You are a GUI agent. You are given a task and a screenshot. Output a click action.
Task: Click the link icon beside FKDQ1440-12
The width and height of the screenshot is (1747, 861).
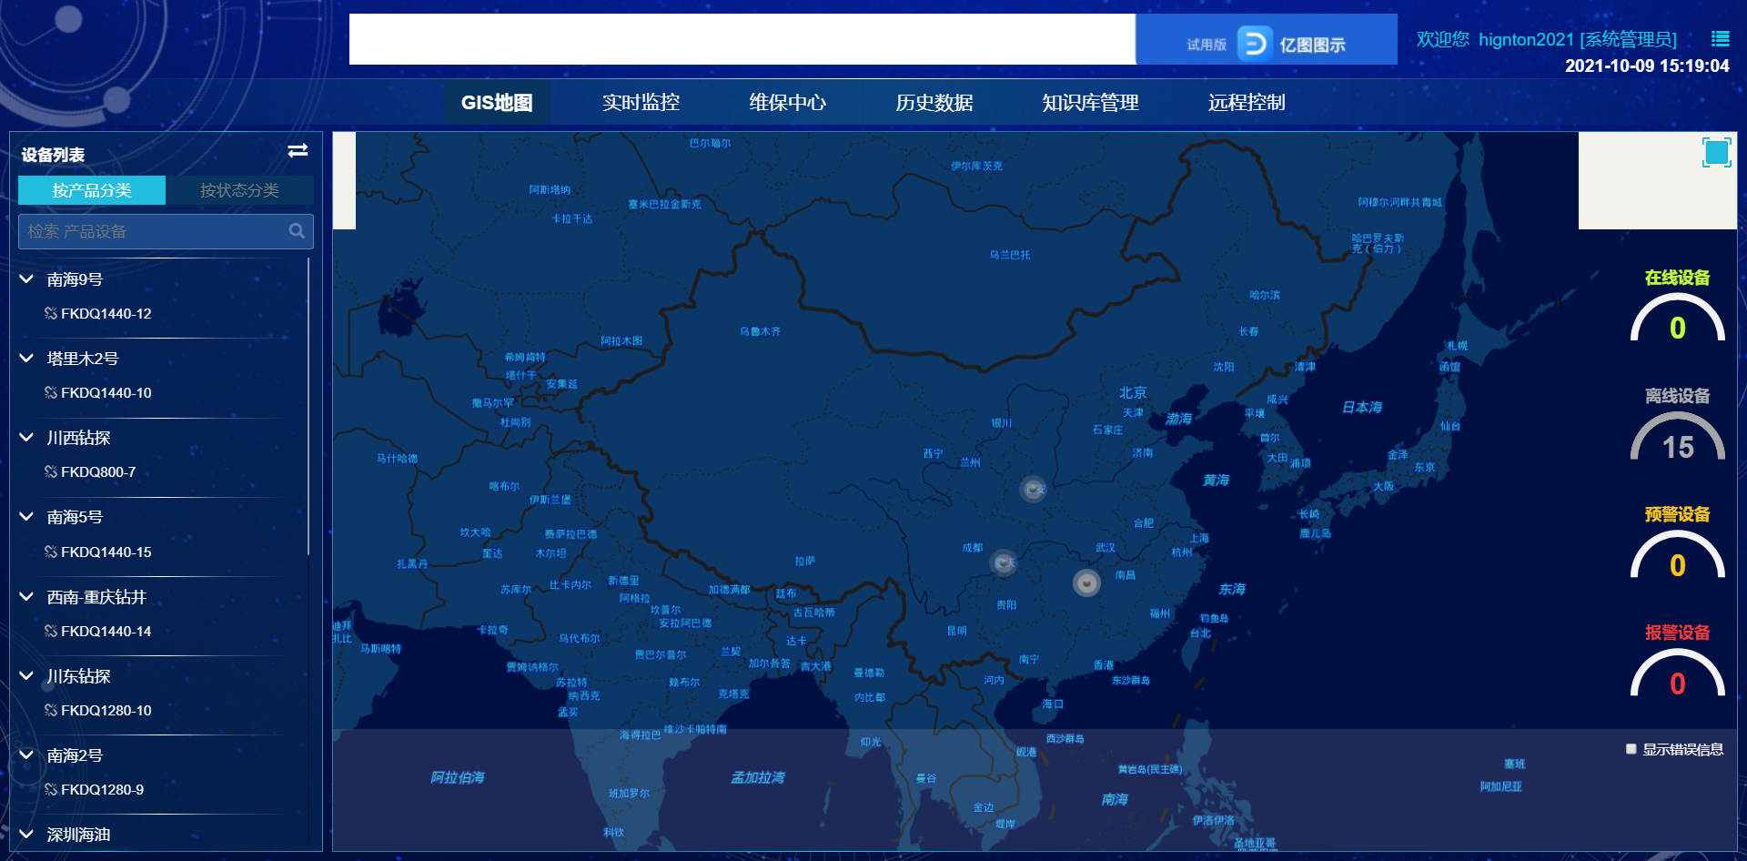(x=51, y=314)
